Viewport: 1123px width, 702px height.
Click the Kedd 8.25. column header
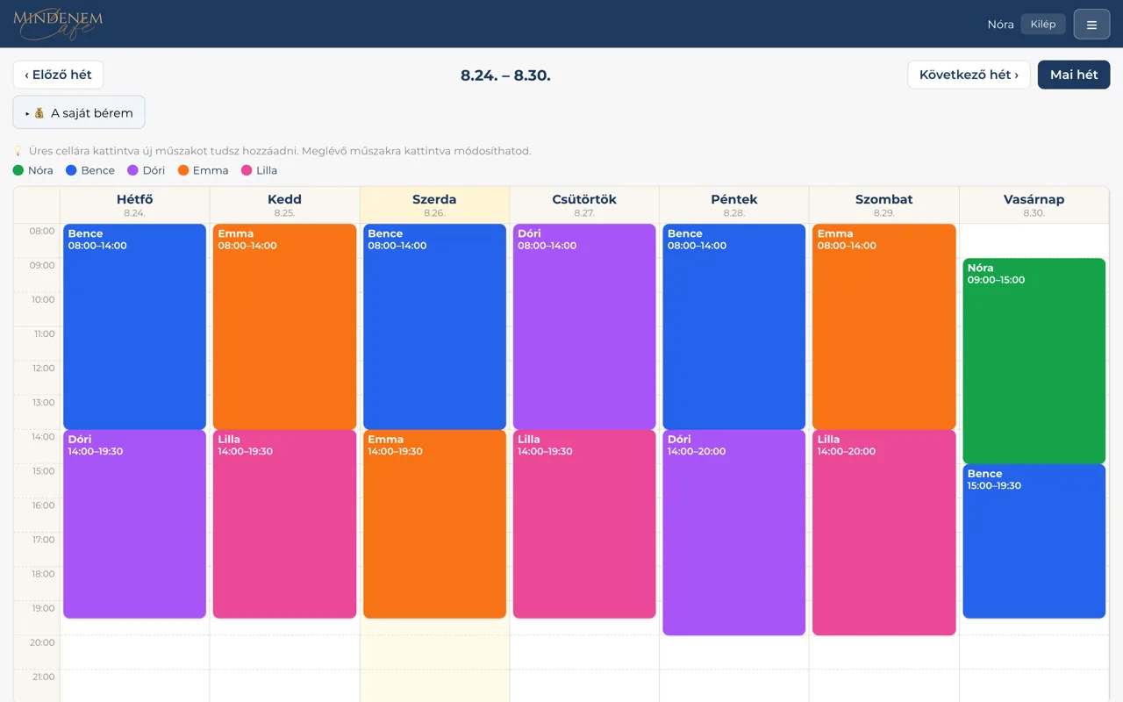click(285, 205)
